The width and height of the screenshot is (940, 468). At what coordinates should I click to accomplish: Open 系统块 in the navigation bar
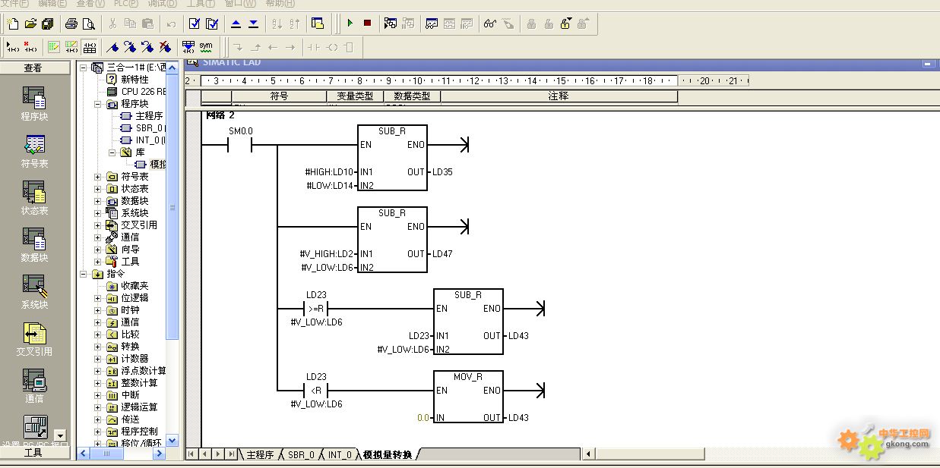(34, 293)
